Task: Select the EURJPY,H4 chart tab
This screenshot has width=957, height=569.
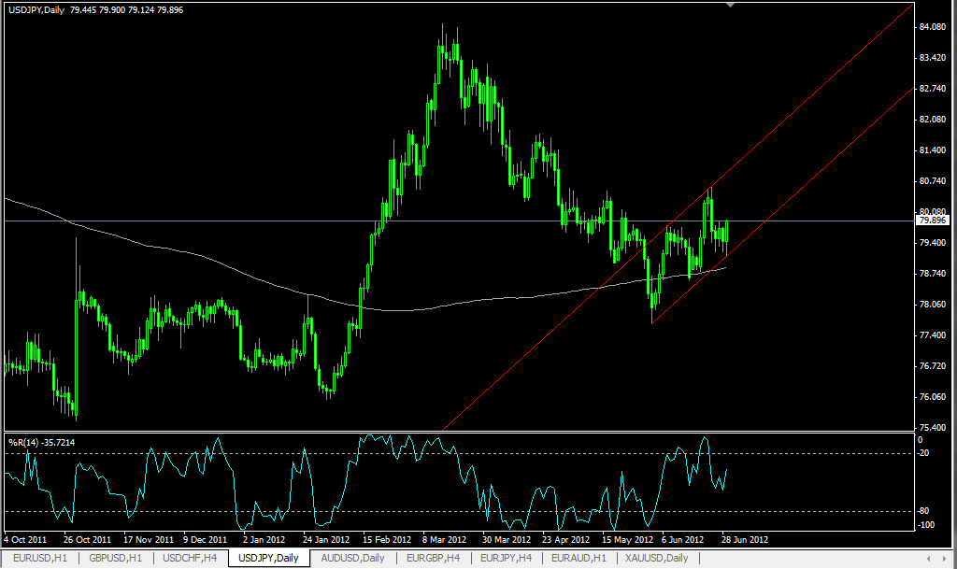Action: 506,558
